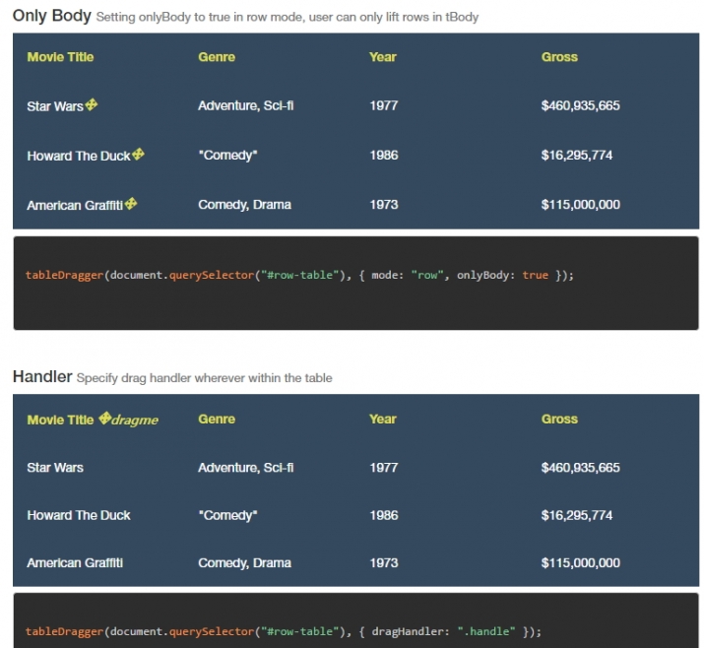Click 'Adventure, Sci-fi' cell in the Handler table

tap(245, 468)
